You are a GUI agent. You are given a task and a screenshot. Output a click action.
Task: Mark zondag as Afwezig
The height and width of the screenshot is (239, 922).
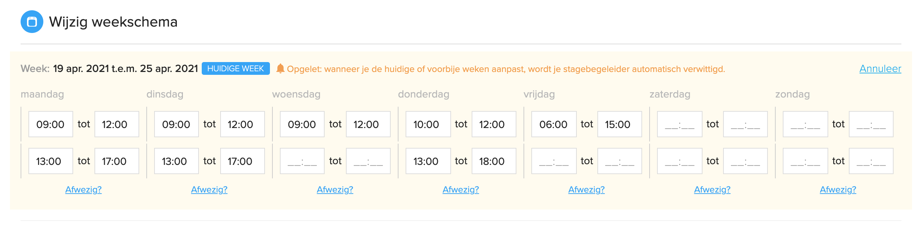[x=838, y=190]
